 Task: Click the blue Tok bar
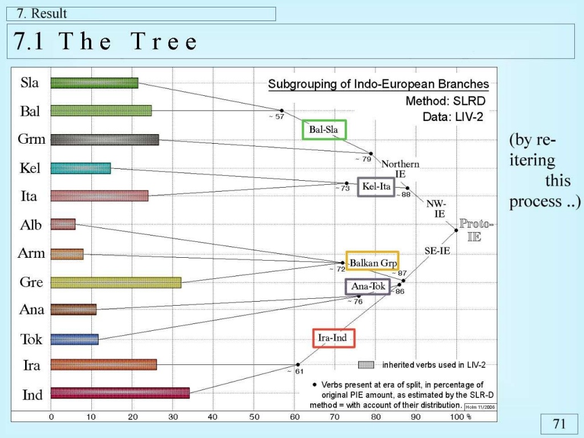[x=74, y=339]
